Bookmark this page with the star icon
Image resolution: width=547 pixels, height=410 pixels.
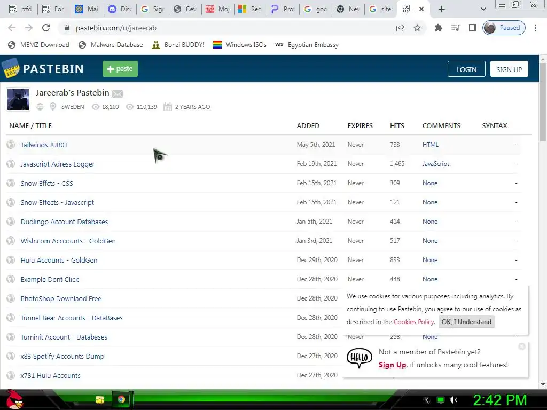(417, 28)
